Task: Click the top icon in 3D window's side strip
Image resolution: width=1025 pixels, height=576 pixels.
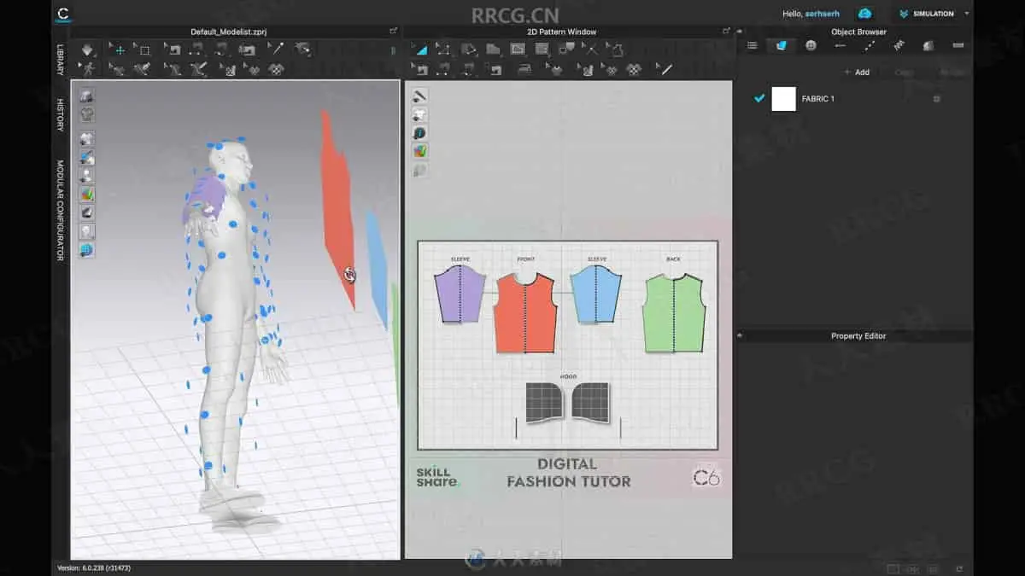Action: tap(87, 96)
